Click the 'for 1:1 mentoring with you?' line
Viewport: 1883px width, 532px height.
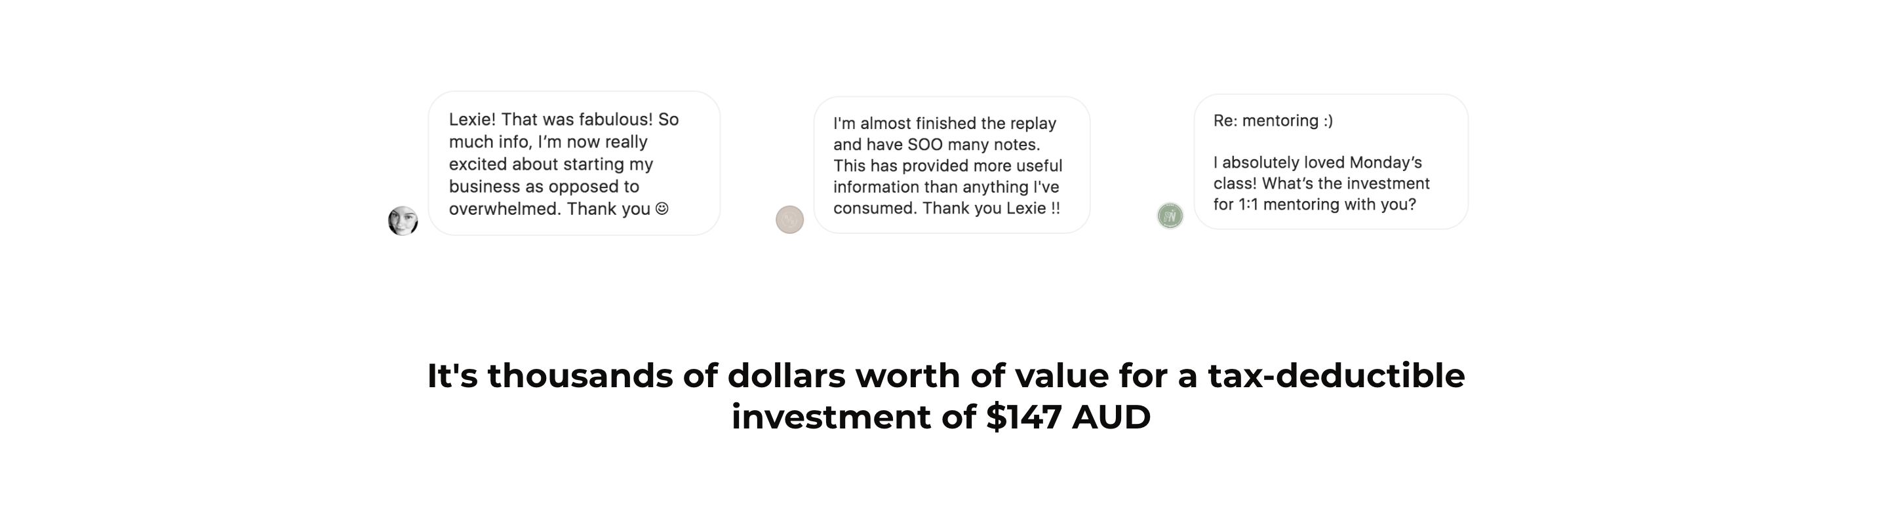tap(1315, 204)
